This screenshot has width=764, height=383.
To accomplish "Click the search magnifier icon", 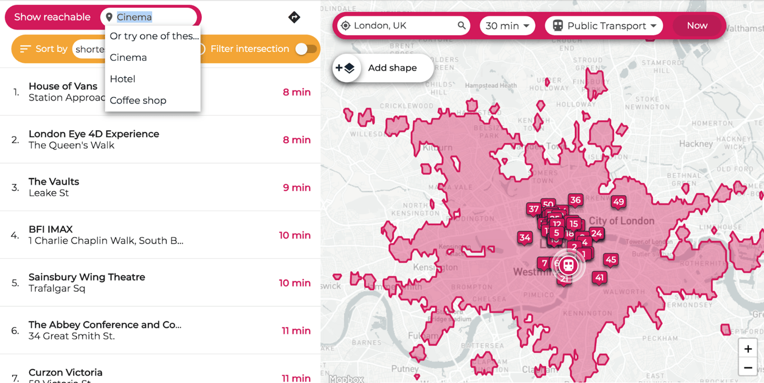I will tap(461, 26).
